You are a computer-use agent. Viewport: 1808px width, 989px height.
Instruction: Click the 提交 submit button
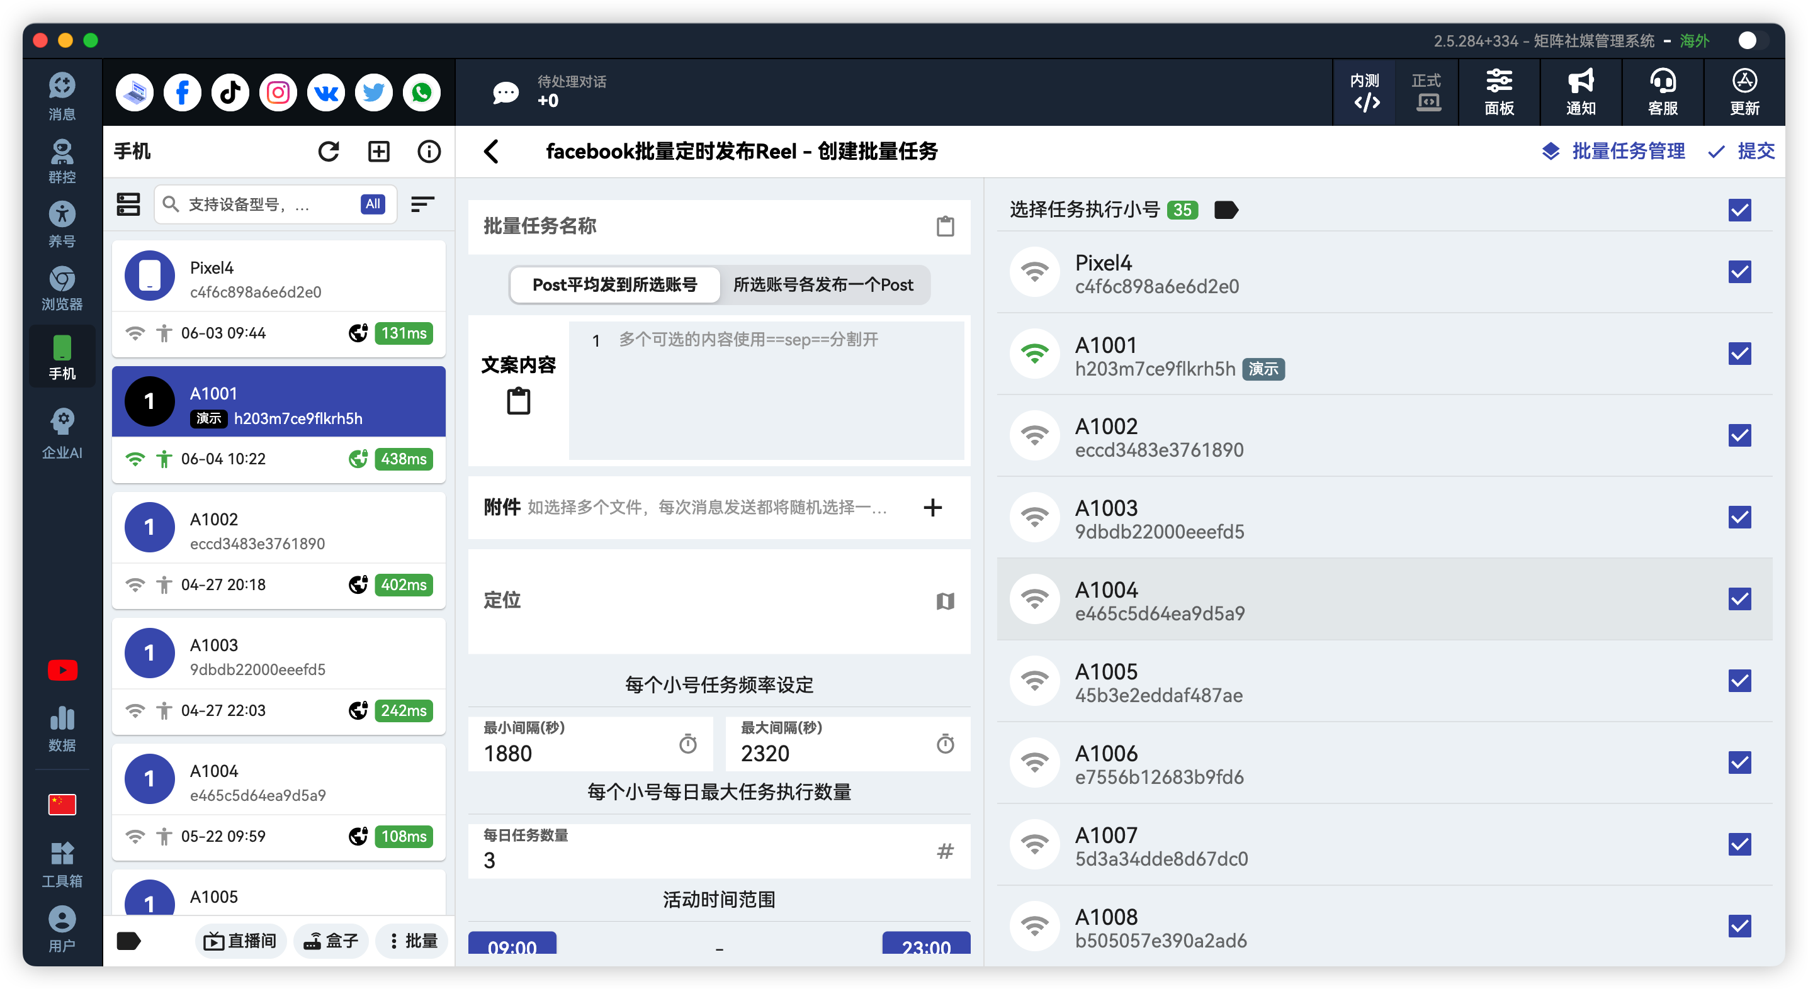tap(1741, 151)
